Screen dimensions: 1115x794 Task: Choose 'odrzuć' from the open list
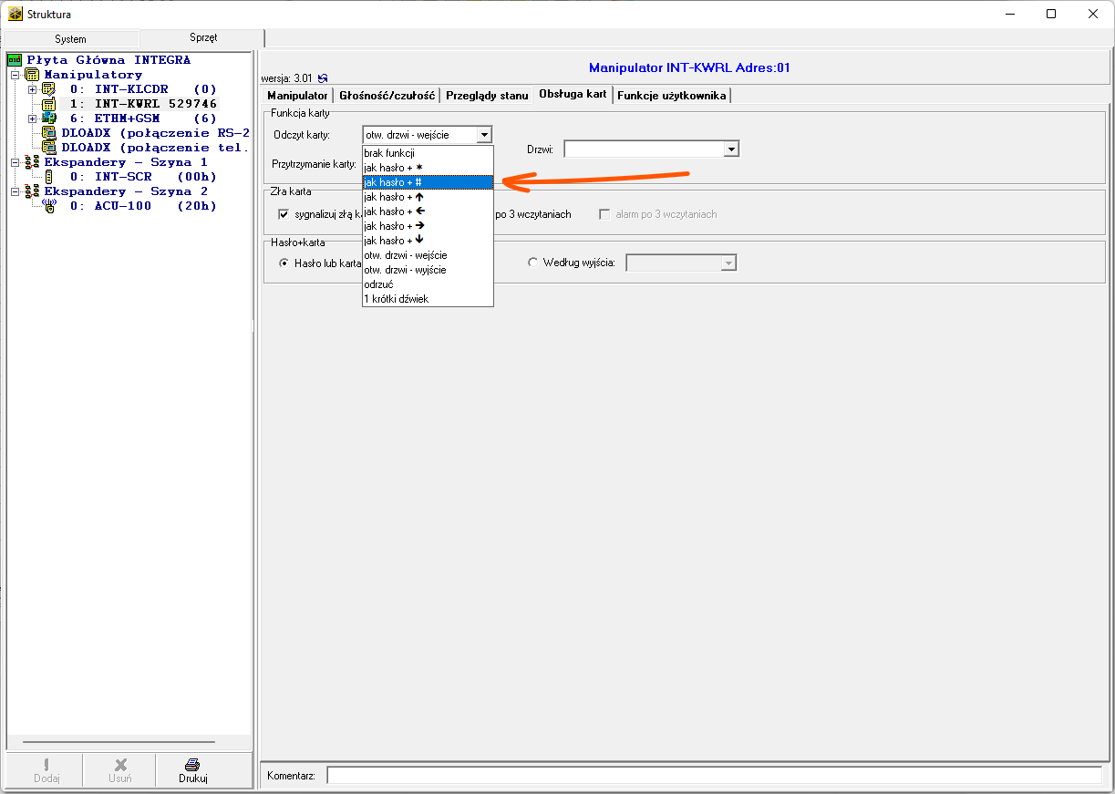point(378,284)
